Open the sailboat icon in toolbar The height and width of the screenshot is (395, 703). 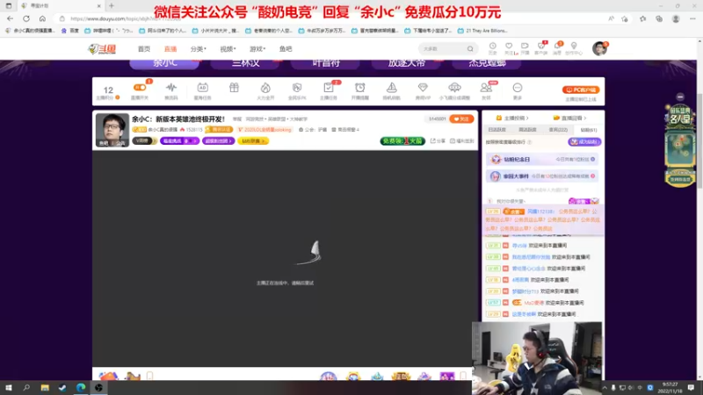pos(391,90)
